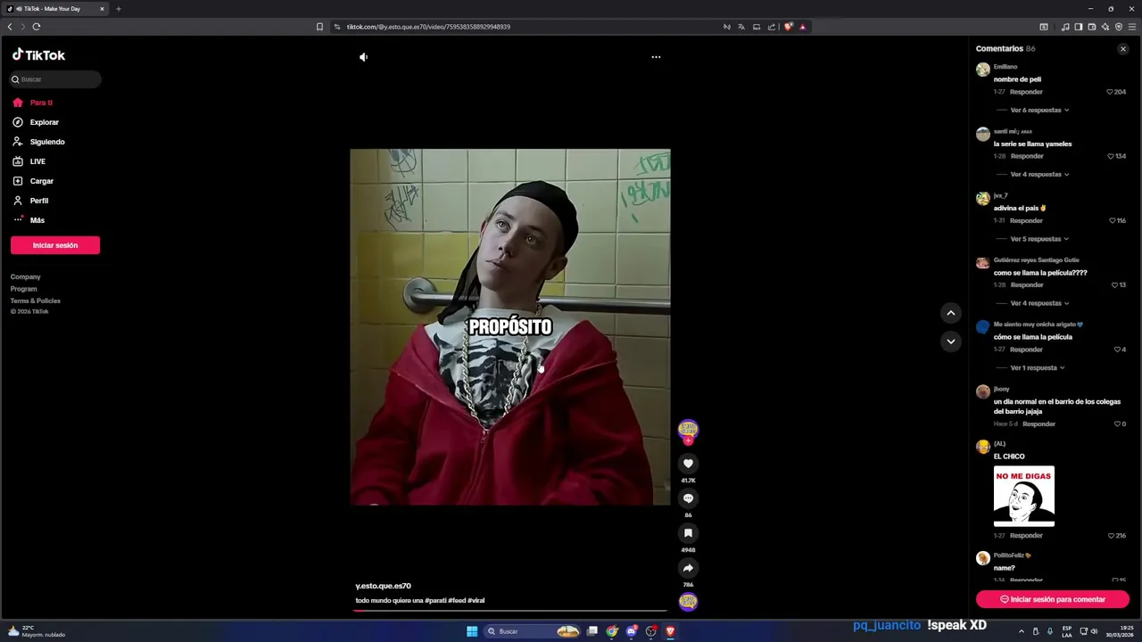Viewport: 1142px width, 642px height.
Task: Open the Windows Start menu
Action: coord(472,631)
